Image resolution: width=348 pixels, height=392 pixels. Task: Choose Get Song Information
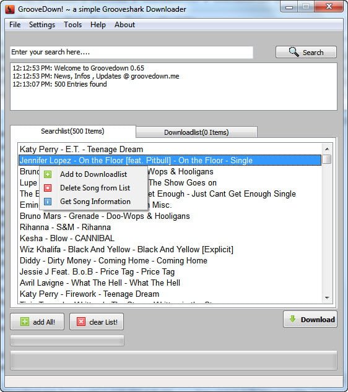[94, 202]
